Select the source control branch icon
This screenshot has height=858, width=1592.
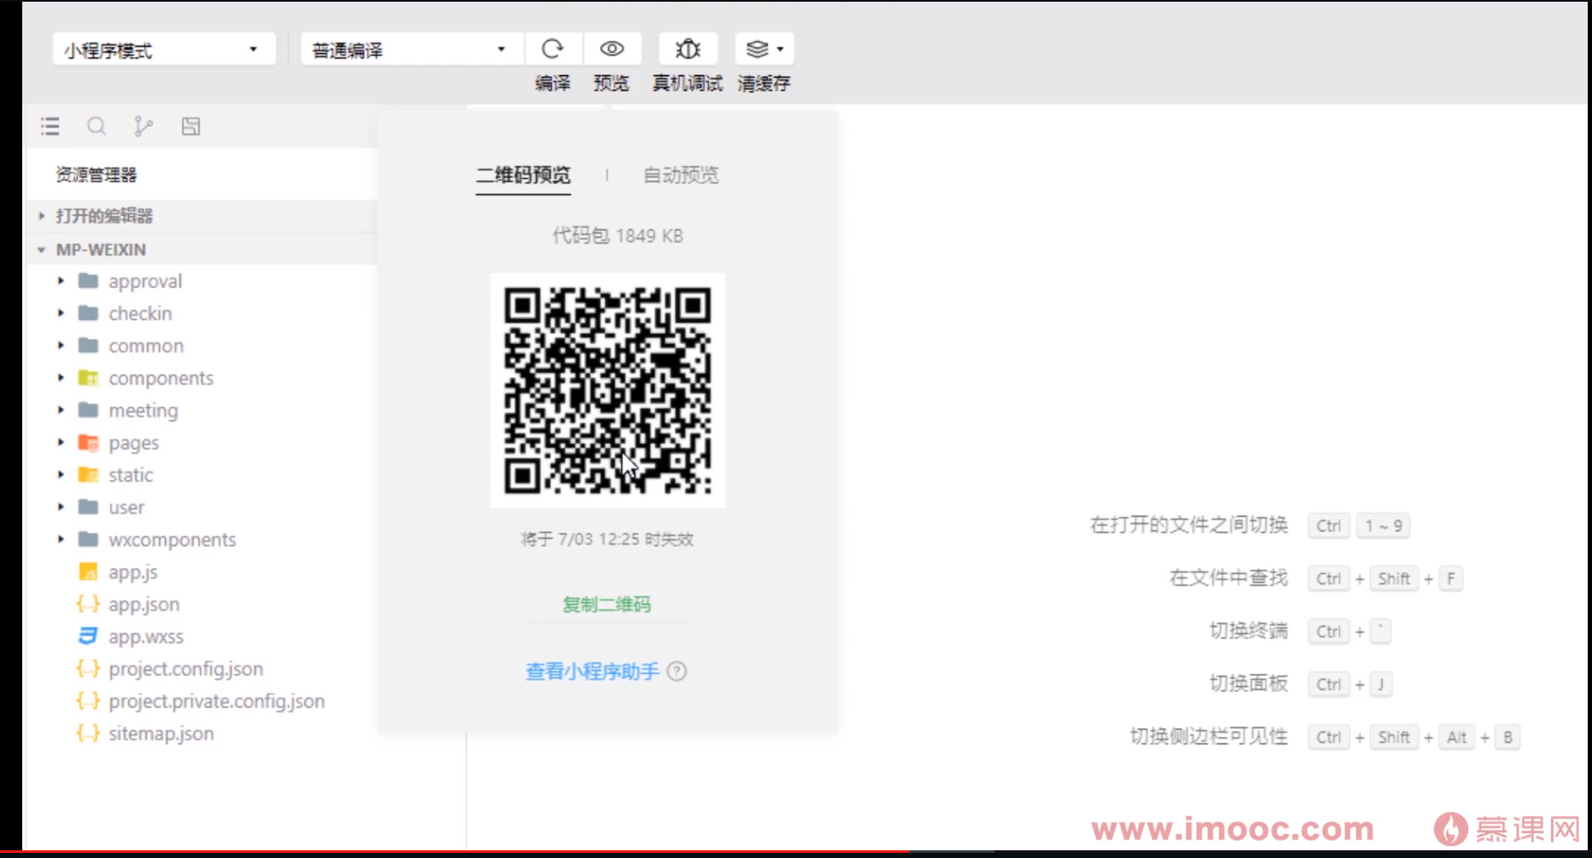(143, 126)
